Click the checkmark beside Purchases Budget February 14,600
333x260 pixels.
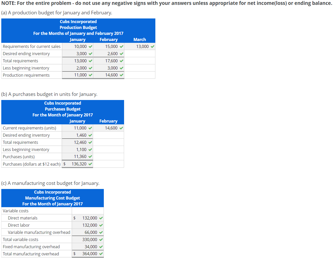[x=121, y=128]
